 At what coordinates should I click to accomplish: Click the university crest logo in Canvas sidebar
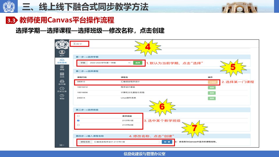(62, 44)
